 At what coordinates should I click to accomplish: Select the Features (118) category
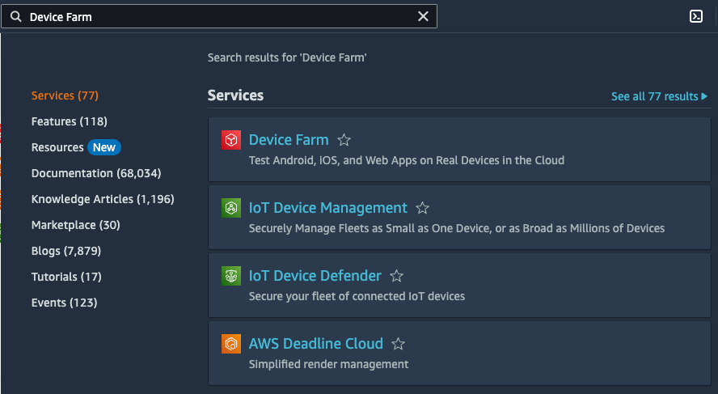click(x=70, y=121)
